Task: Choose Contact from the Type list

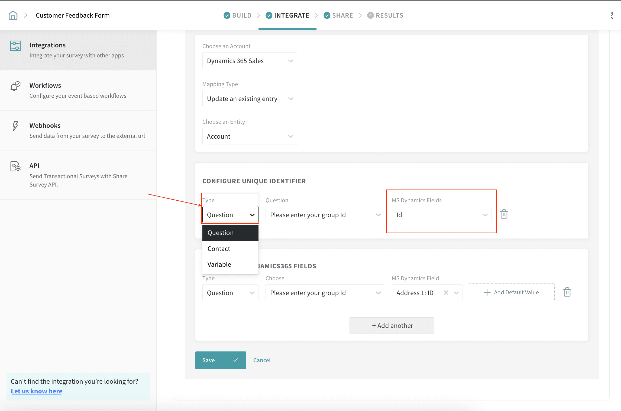Action: 219,249
